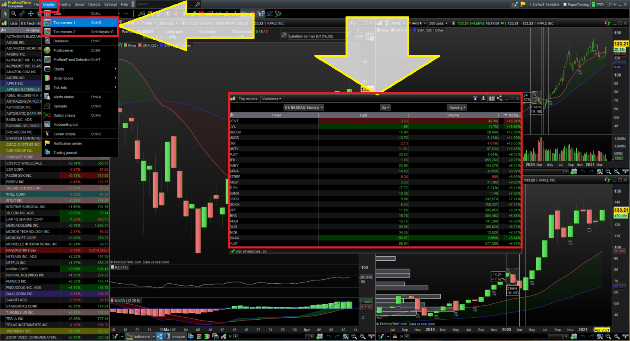Screen dimensions: 630x341
Task: Open the 1 week timeframe dropdown
Action: [418, 23]
